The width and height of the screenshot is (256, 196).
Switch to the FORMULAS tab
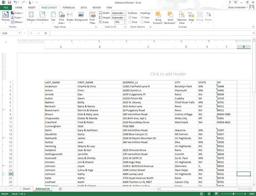68,7
